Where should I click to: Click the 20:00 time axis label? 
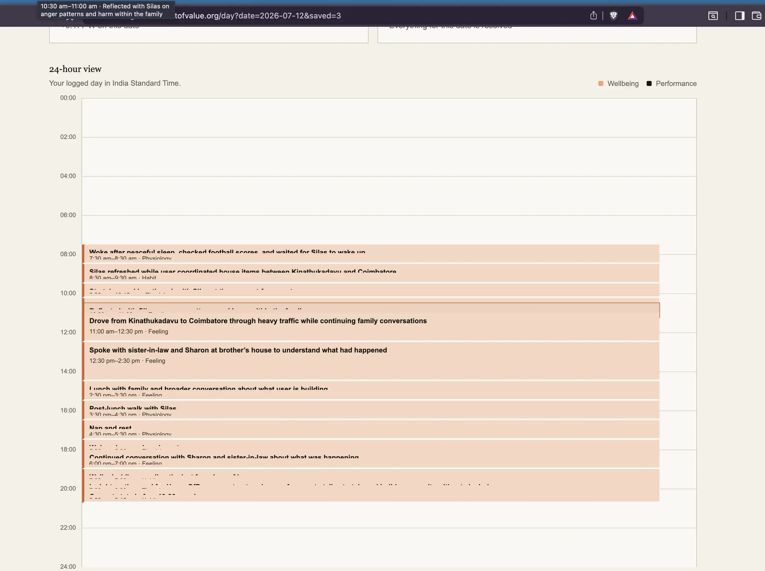click(68, 488)
